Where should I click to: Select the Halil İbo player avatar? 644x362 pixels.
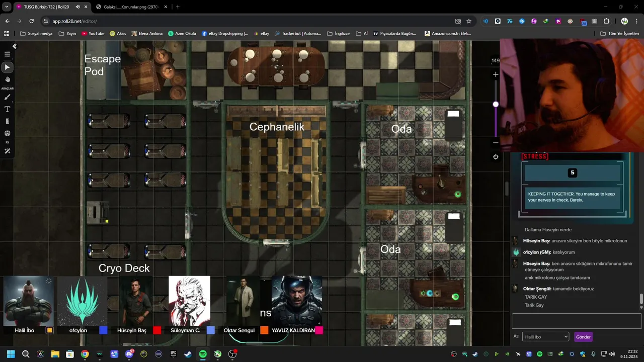(x=28, y=301)
